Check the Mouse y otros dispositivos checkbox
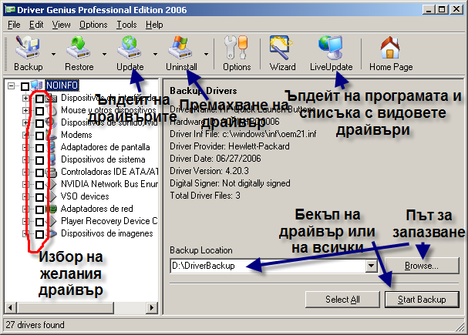 39,111
